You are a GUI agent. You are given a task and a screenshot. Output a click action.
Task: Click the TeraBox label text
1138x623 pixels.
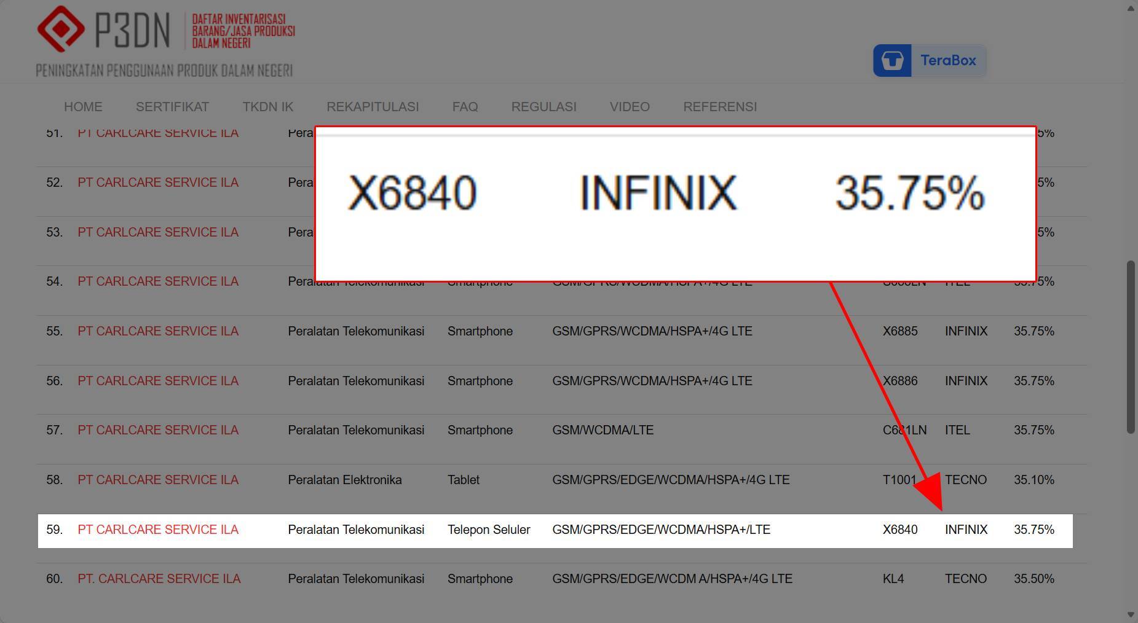[948, 60]
